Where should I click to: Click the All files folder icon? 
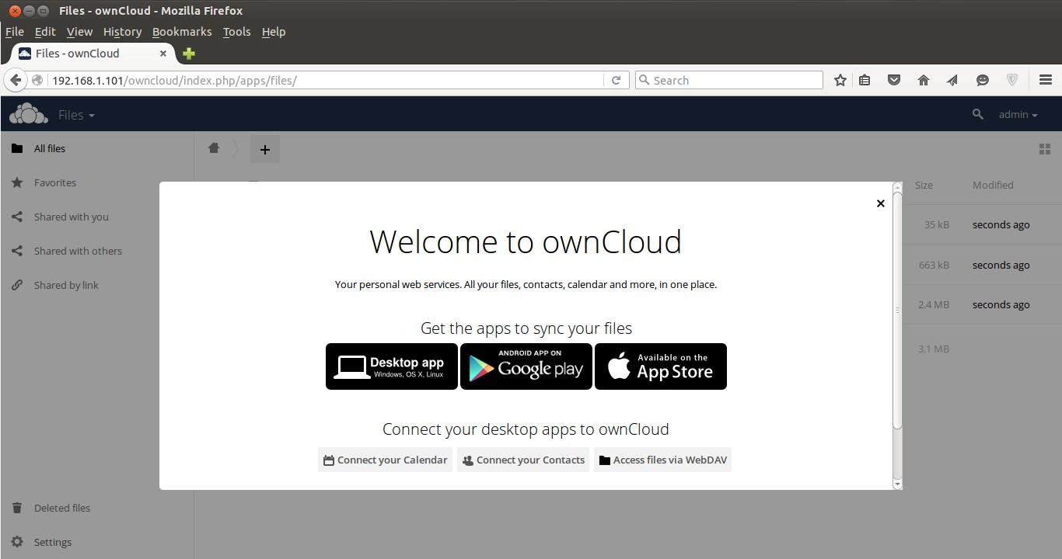pyautogui.click(x=17, y=148)
